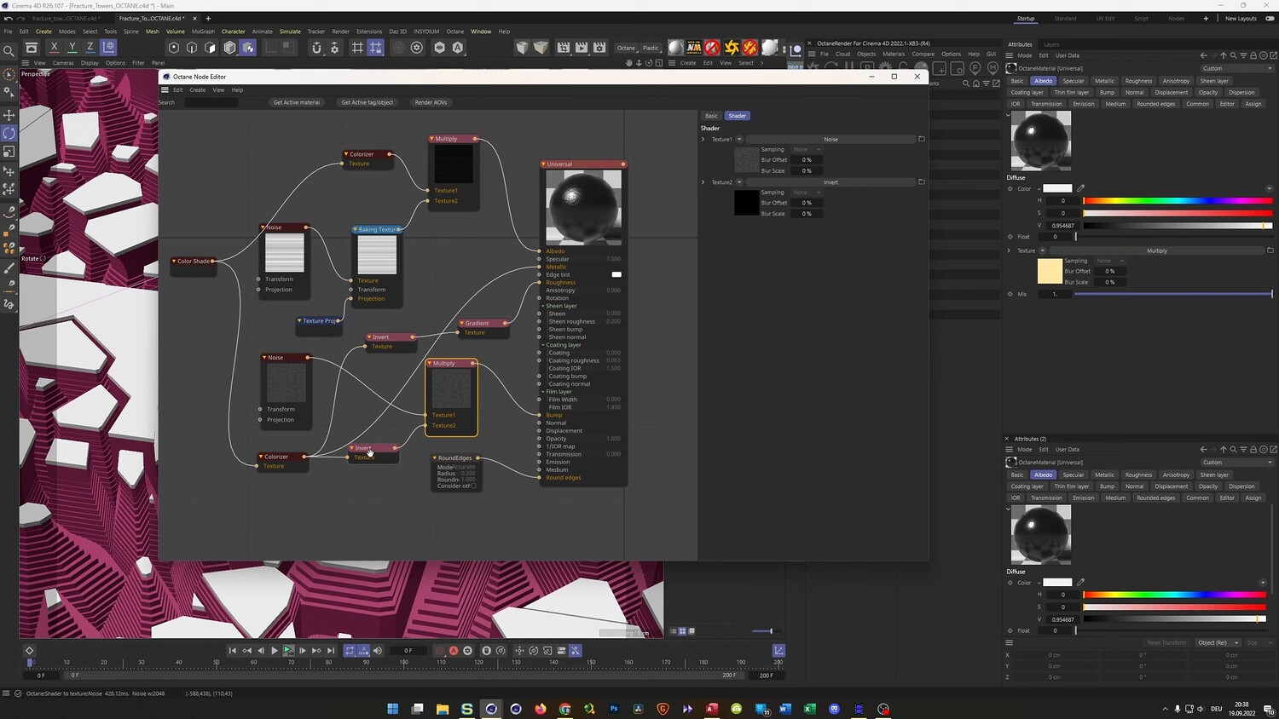
Task: Expand the Texture2 shader row
Action: (x=703, y=181)
